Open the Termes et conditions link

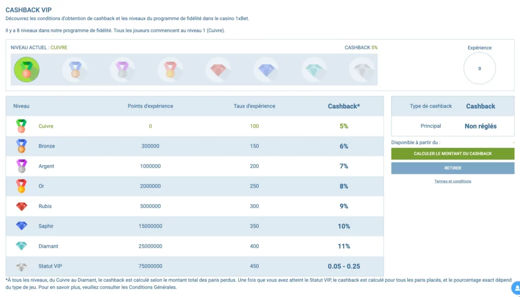point(452,181)
